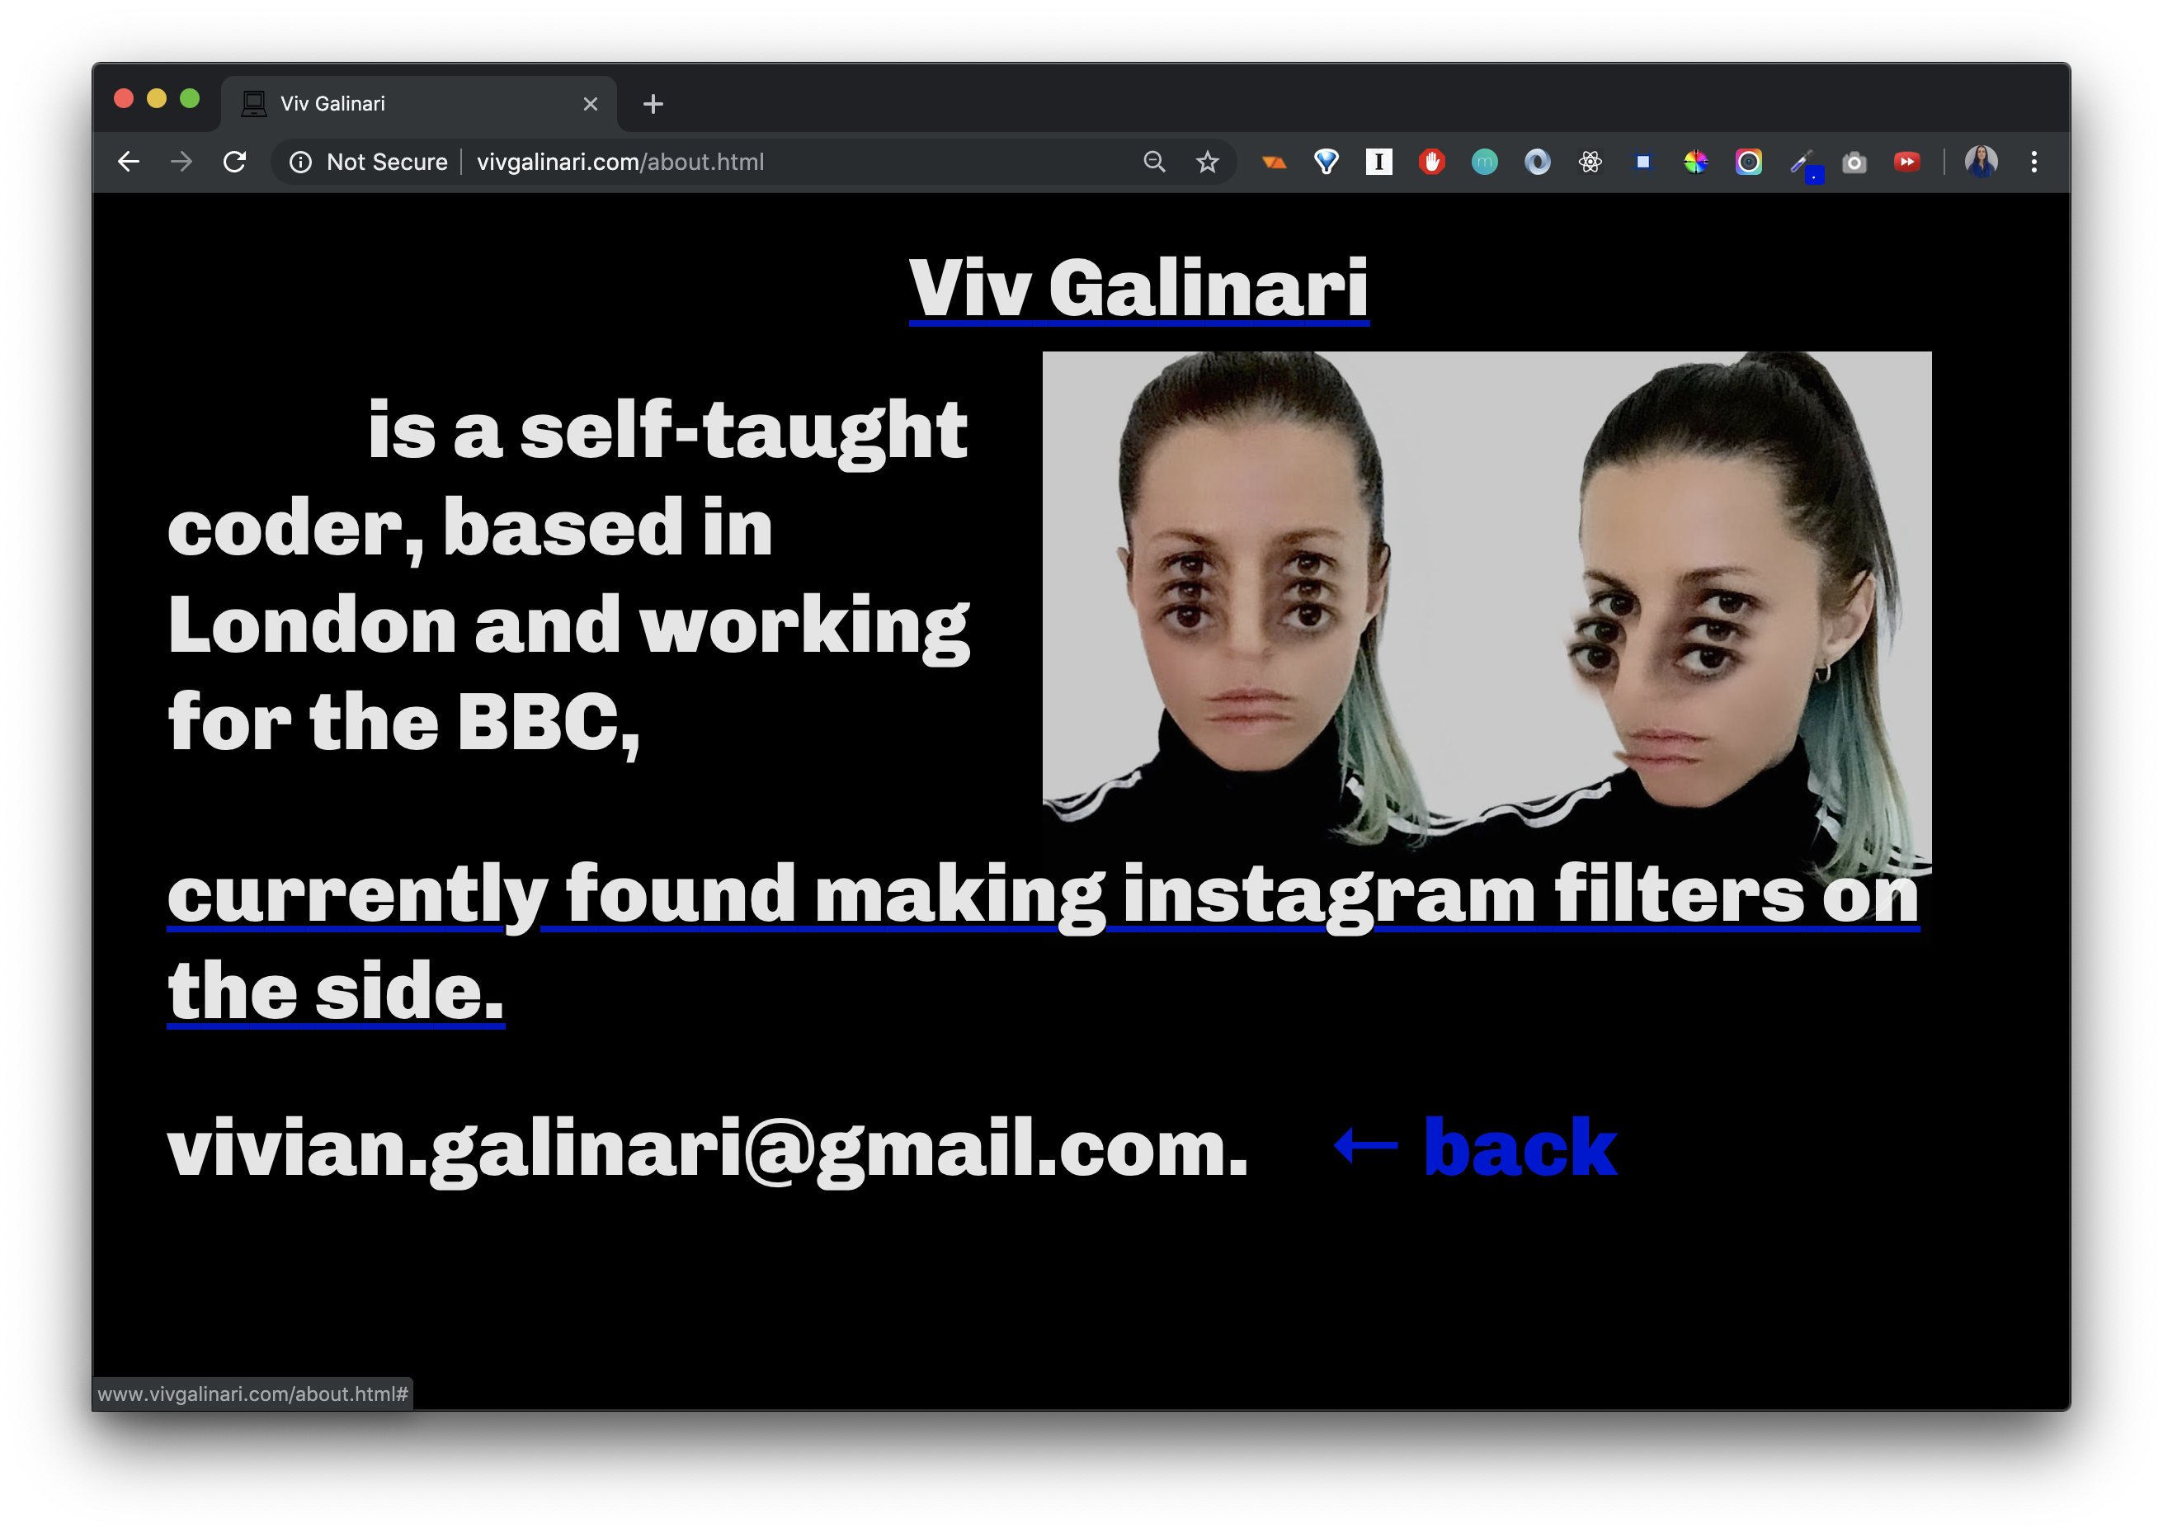Bookmark this page with the star icon
The width and height of the screenshot is (2163, 1533).
click(1207, 163)
